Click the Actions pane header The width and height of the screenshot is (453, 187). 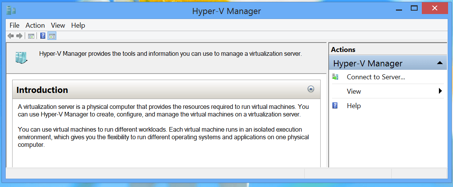point(343,50)
